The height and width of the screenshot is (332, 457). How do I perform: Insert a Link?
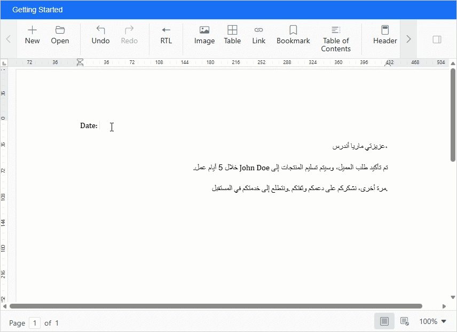click(258, 35)
